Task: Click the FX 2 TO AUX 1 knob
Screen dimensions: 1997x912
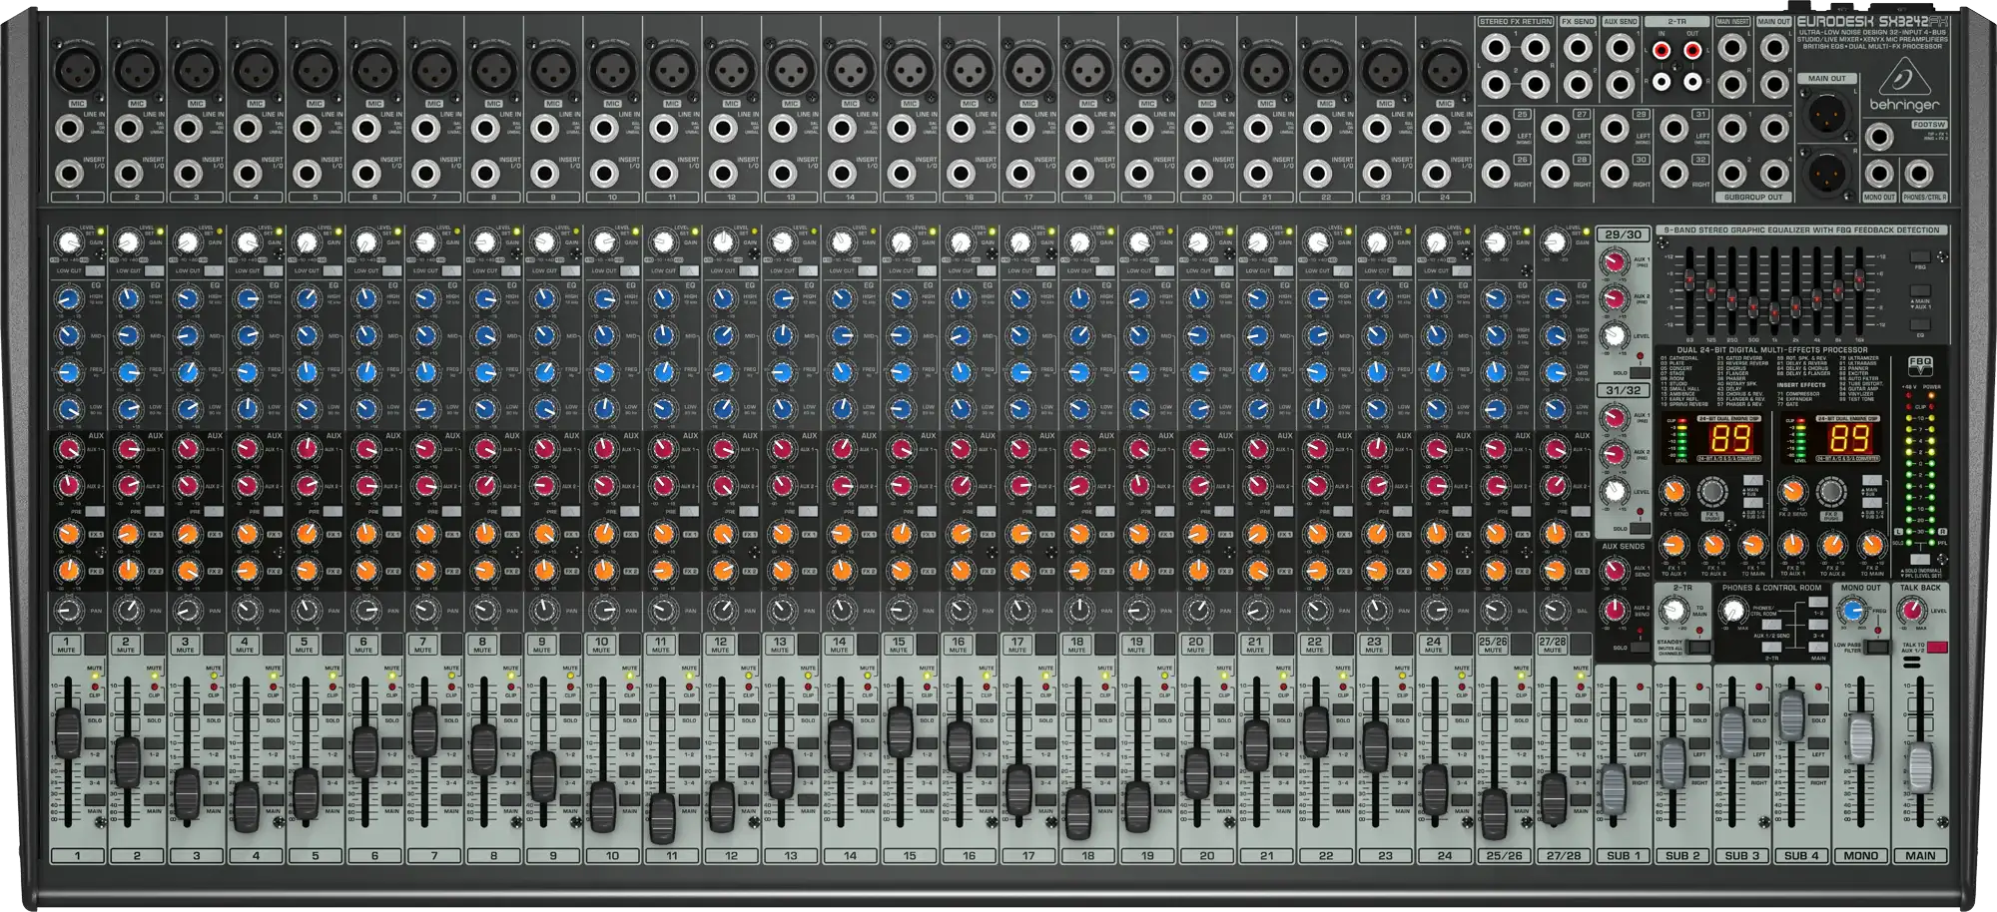Action: [x=1792, y=546]
